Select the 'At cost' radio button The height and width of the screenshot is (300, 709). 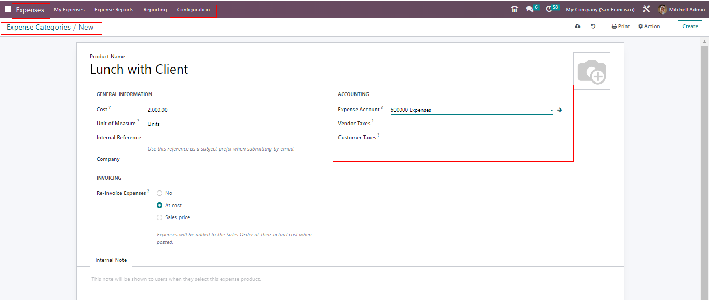tap(160, 206)
